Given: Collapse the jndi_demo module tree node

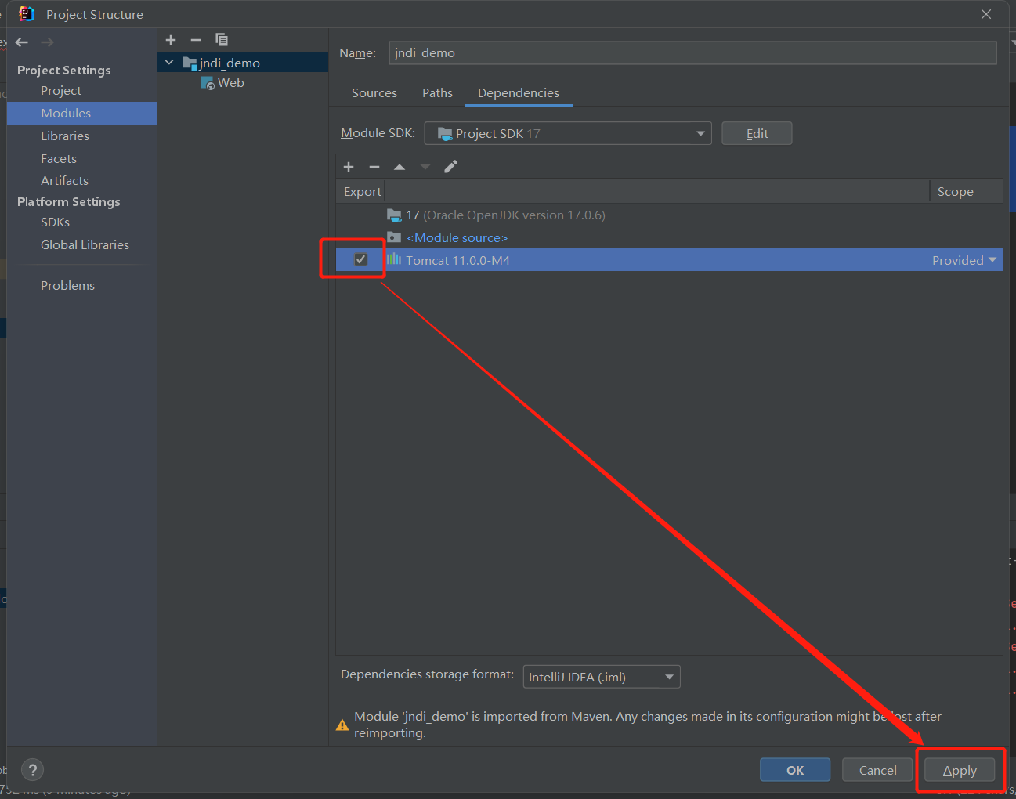Looking at the screenshot, I should (169, 62).
